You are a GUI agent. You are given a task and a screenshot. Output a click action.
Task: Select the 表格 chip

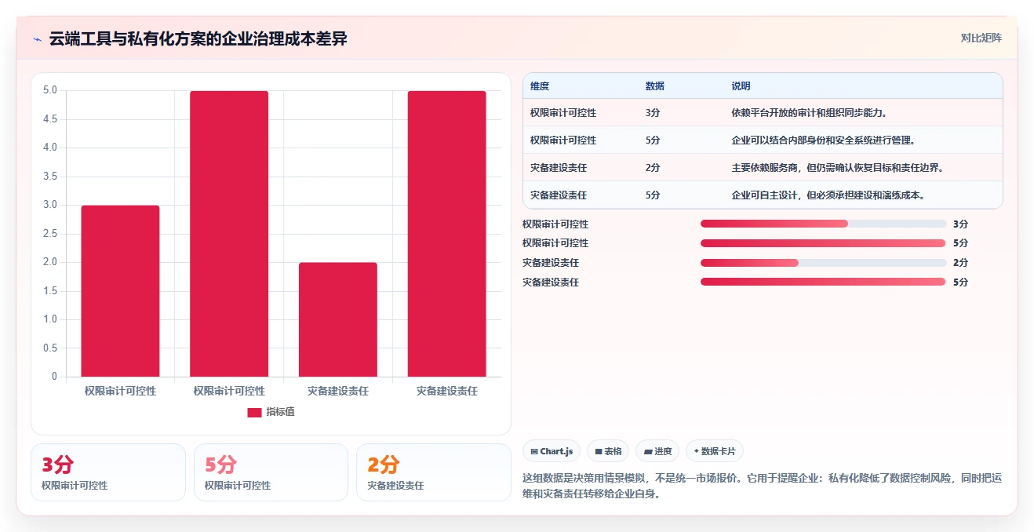608,451
